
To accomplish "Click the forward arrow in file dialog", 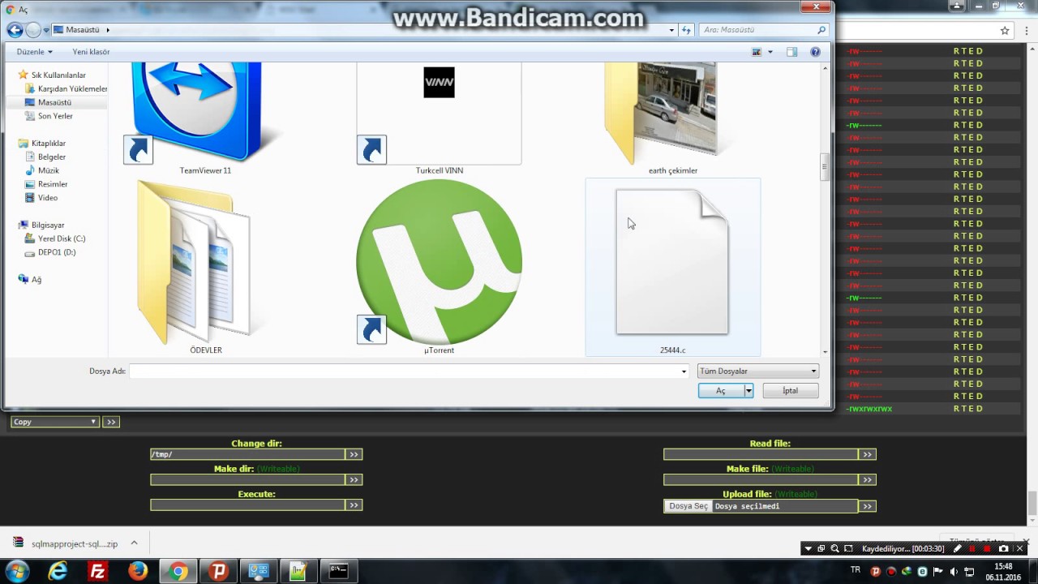I will 33,30.
